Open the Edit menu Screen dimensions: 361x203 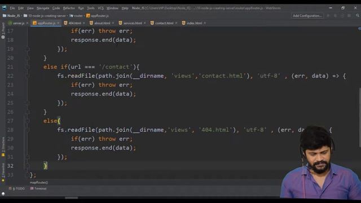tap(21, 8)
